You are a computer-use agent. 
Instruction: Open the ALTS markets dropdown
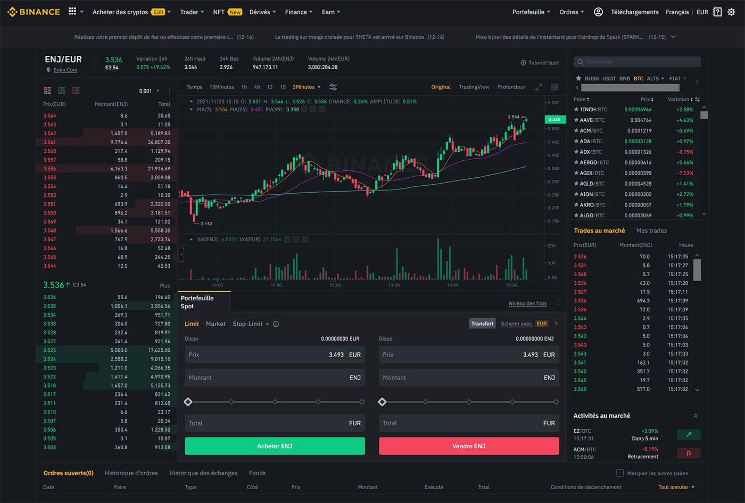click(x=655, y=78)
